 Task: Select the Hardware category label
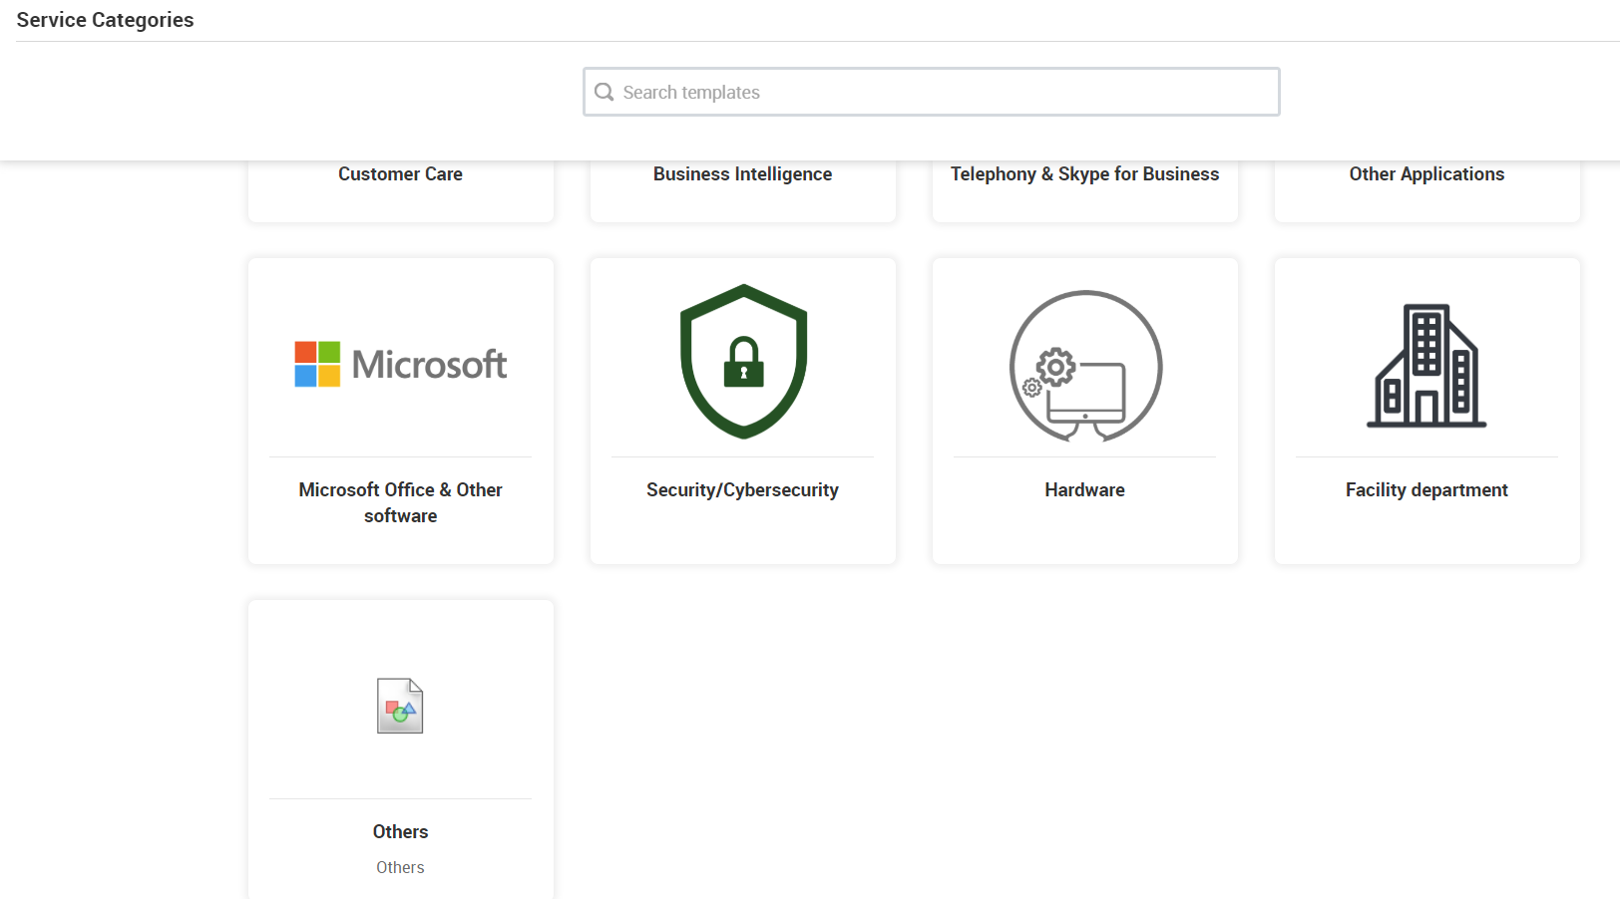[1085, 490]
